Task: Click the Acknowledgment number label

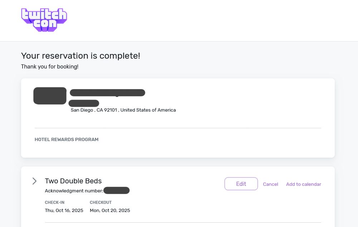Action: (74, 191)
